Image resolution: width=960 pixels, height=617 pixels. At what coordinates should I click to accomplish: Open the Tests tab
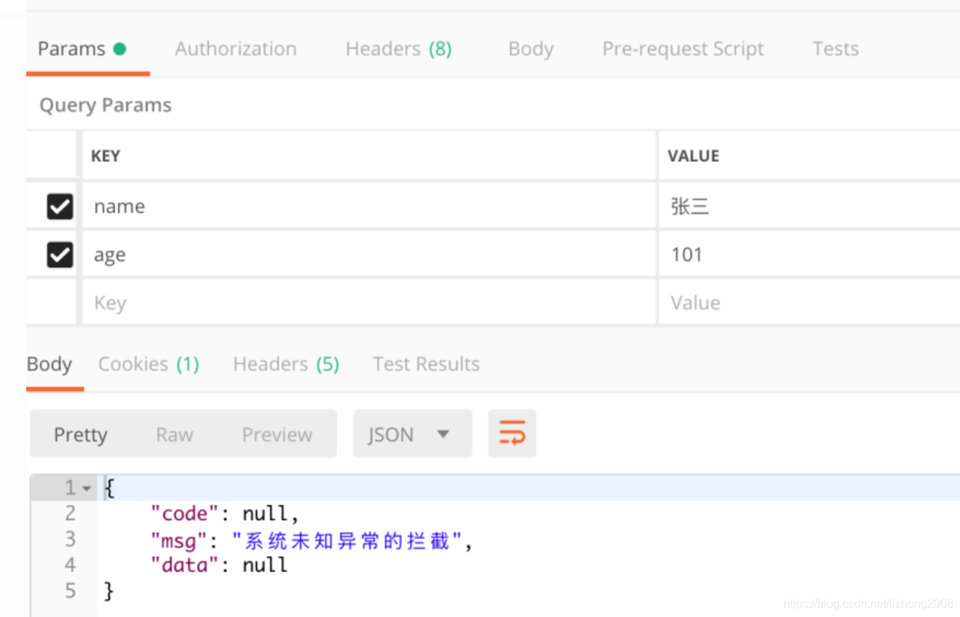835,49
